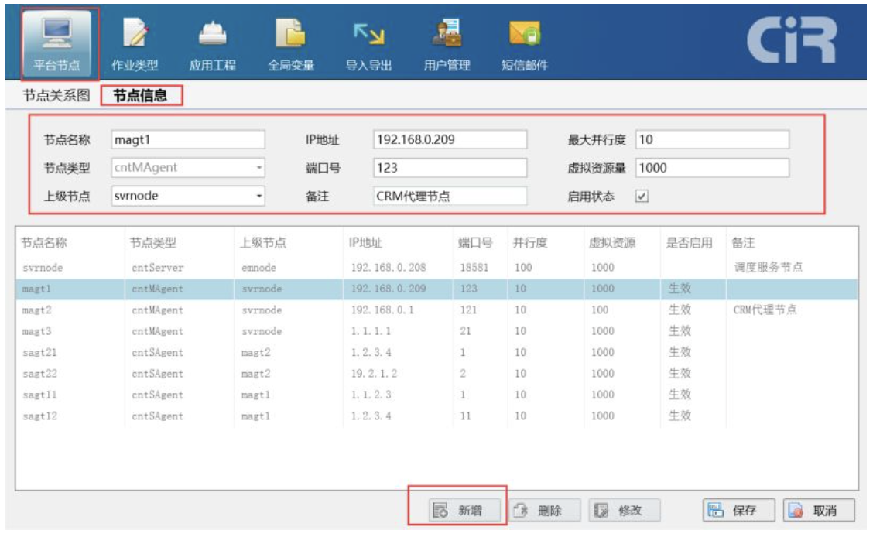
Task: Click the 备注 input field
Action: tap(450, 196)
